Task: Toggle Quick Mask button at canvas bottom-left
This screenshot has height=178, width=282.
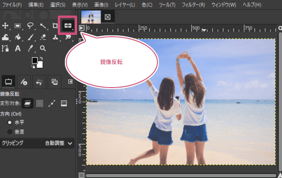Action: click(81, 175)
